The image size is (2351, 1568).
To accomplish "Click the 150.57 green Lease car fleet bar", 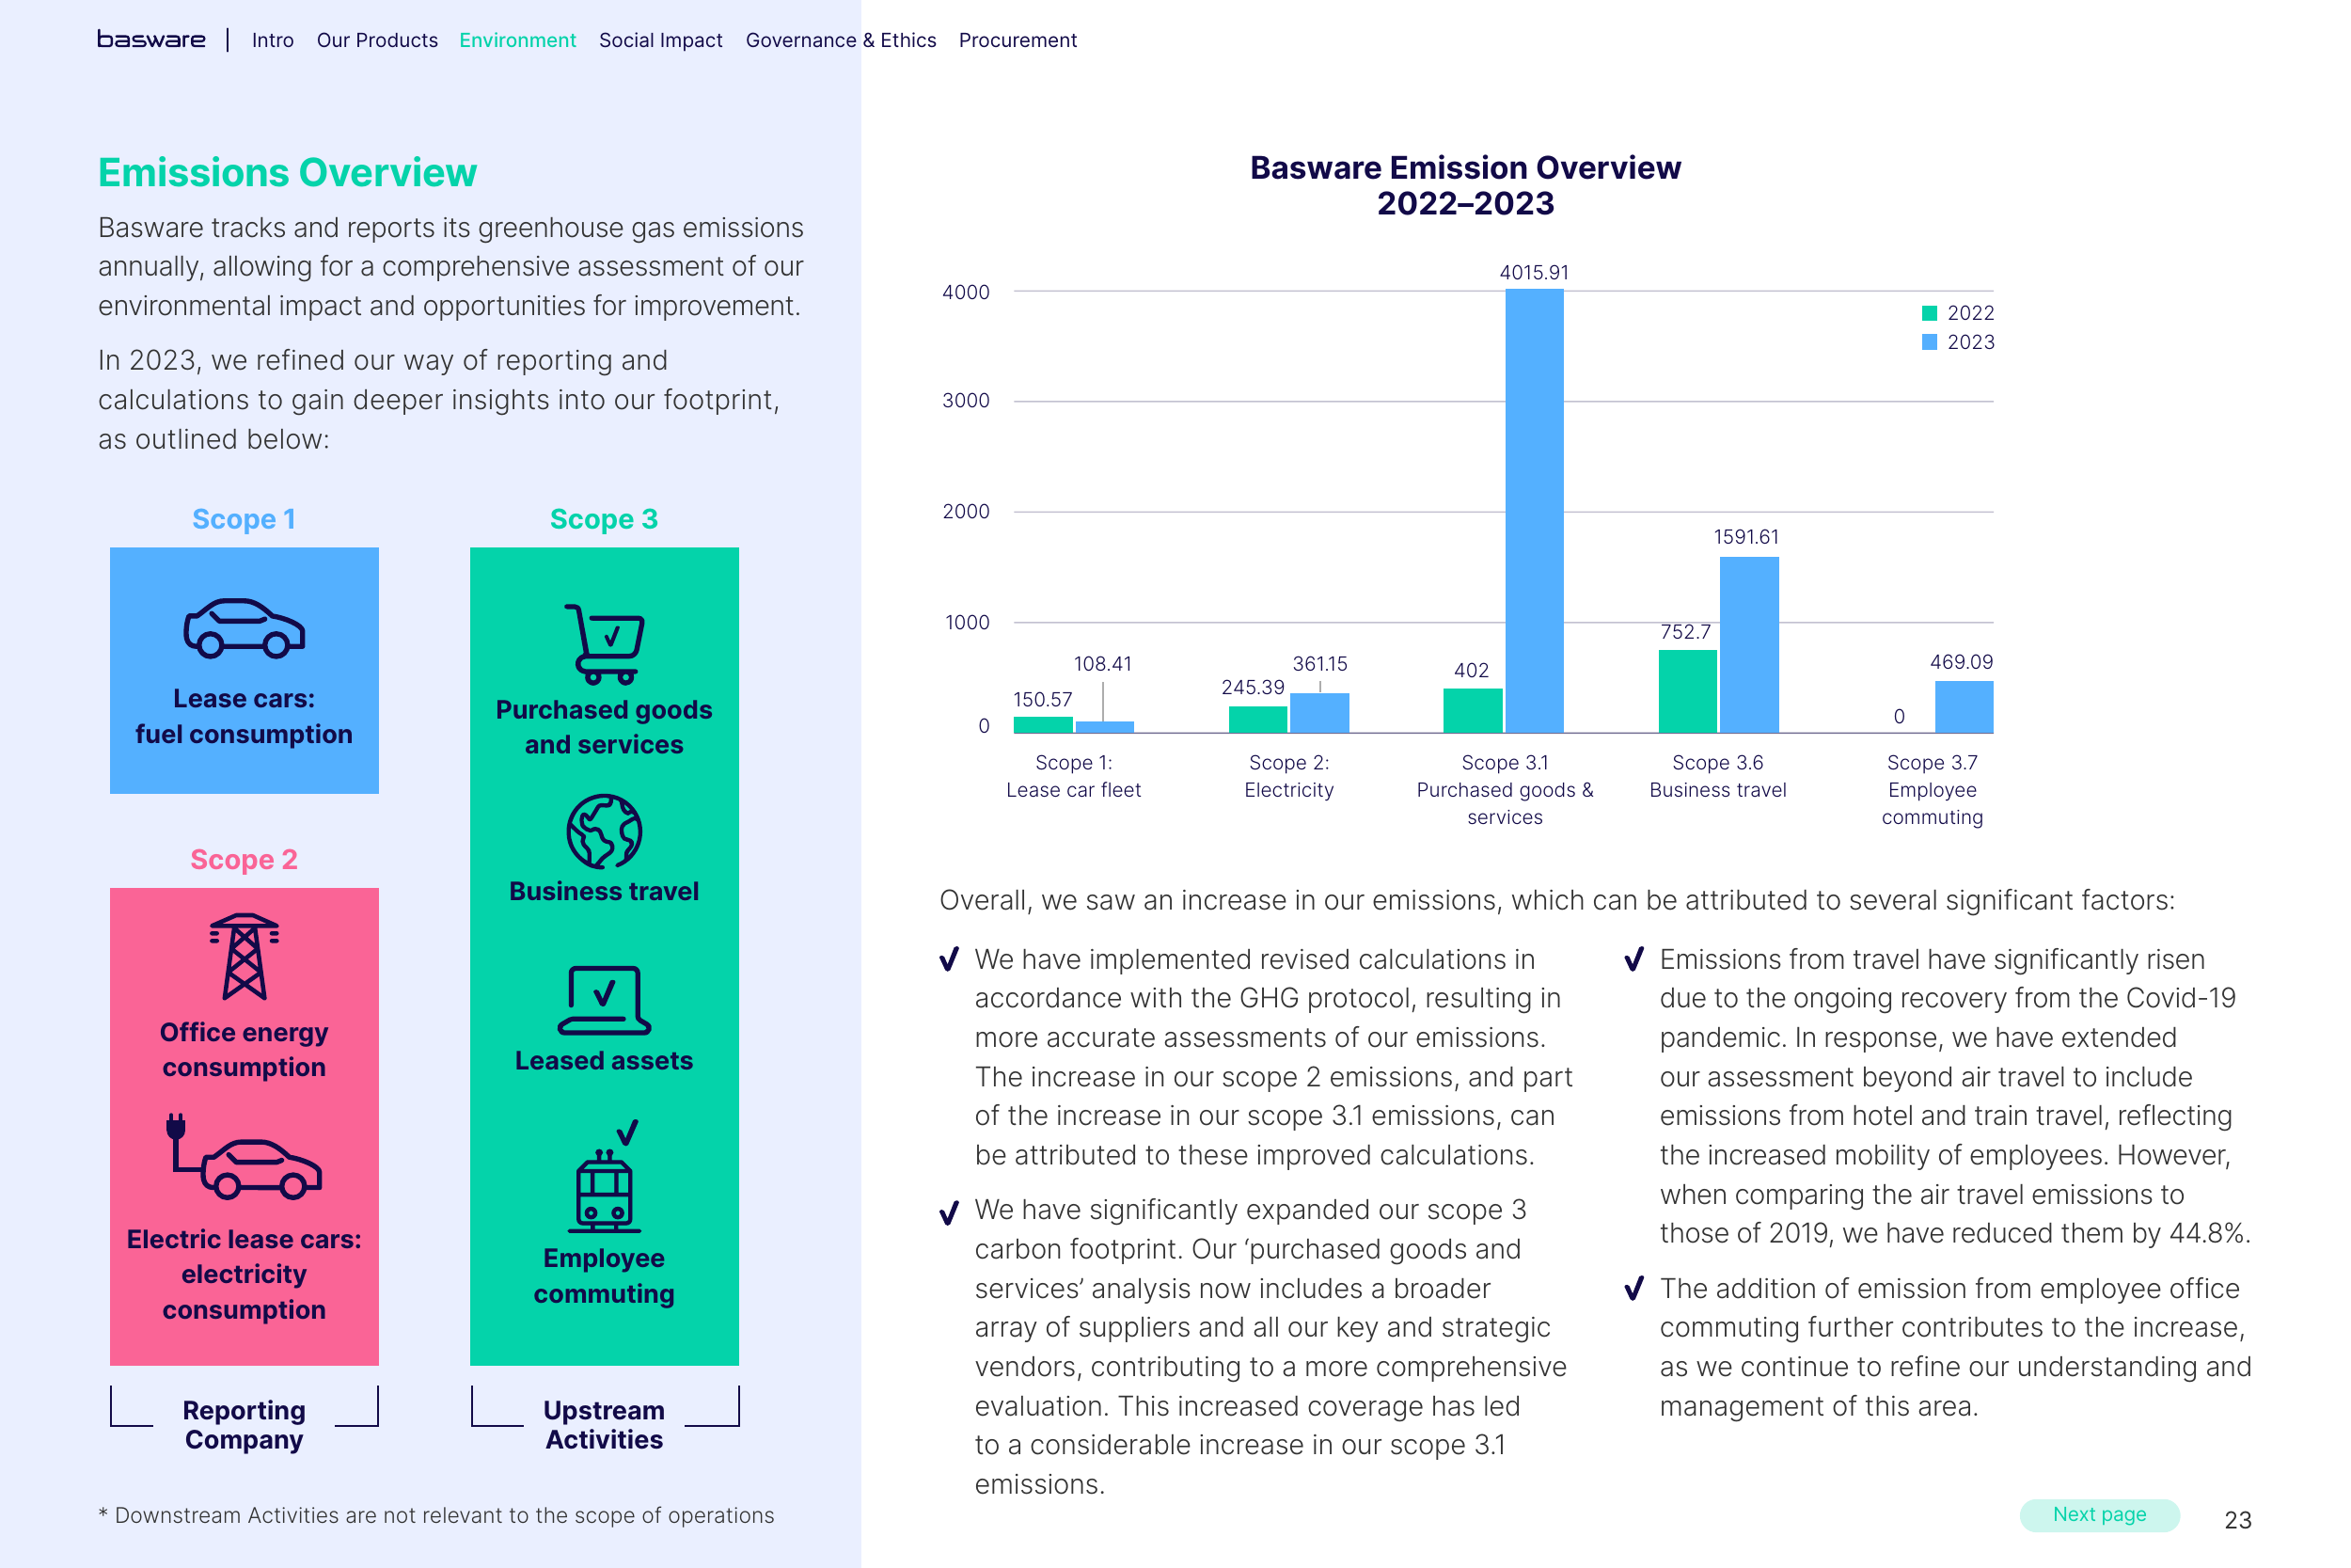I will pos(1043,725).
